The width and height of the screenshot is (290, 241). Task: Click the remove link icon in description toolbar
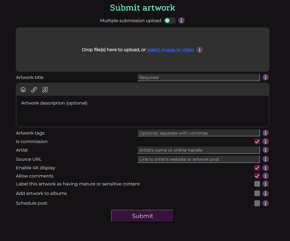coord(45,90)
